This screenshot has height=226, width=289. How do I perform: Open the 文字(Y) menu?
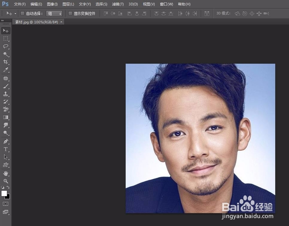click(85, 4)
